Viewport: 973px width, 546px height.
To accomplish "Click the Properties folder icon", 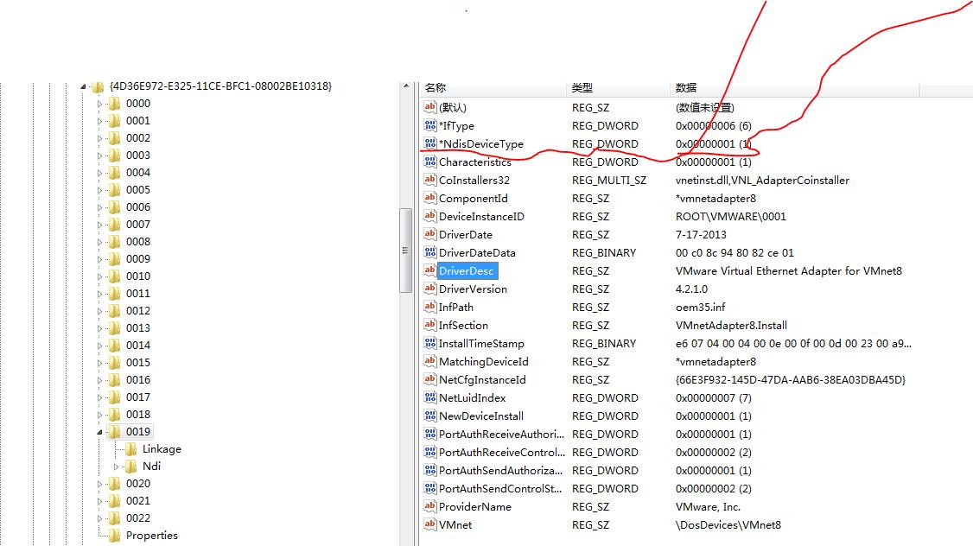I will tap(115, 536).
